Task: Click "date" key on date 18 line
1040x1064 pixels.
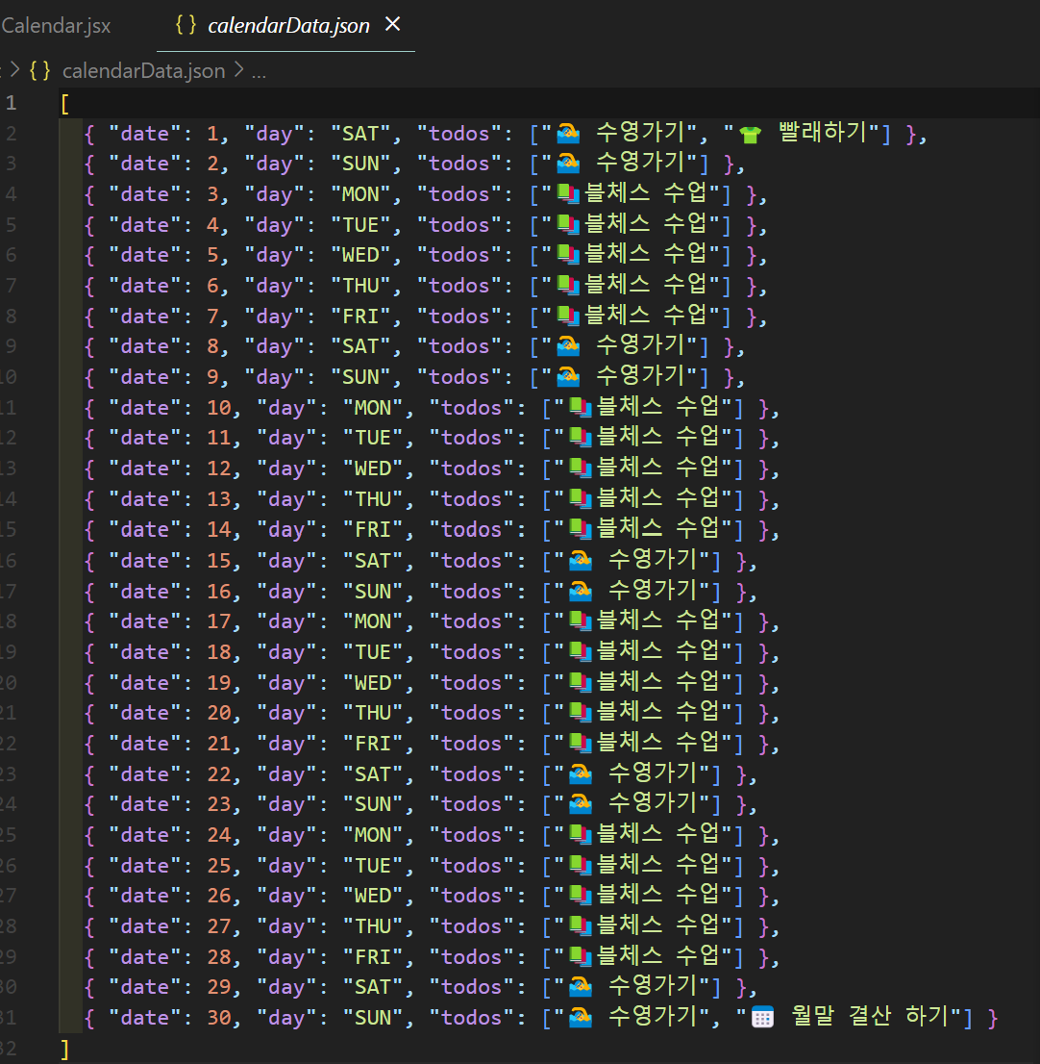Action: coord(144,652)
